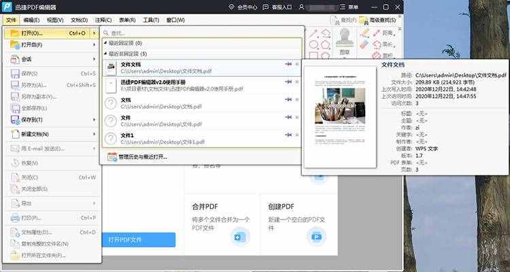Open the 菜单 hamburger menu

pyautogui.click(x=350, y=7)
